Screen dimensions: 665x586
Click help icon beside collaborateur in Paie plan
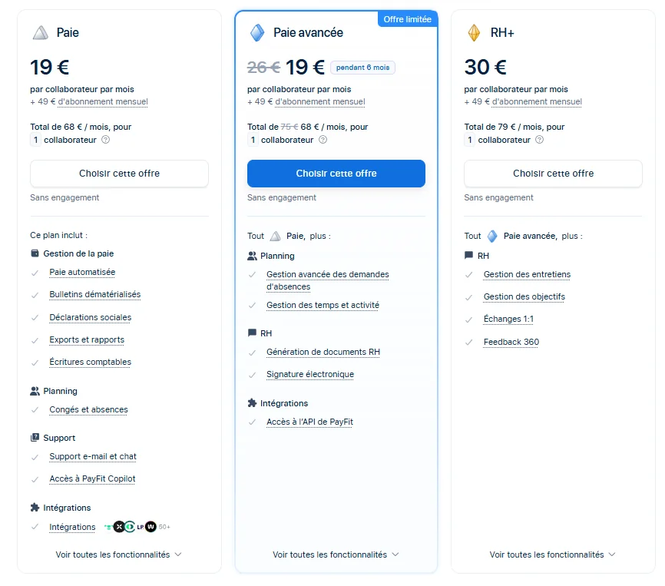pyautogui.click(x=106, y=140)
